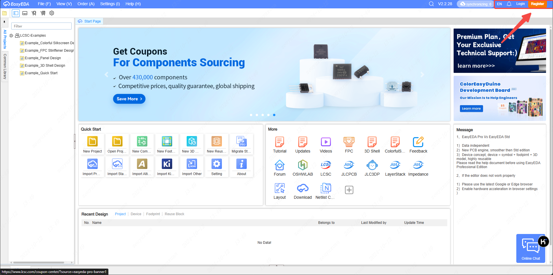Create a New Component from Quick Start
The image size is (553, 275).
point(142,144)
